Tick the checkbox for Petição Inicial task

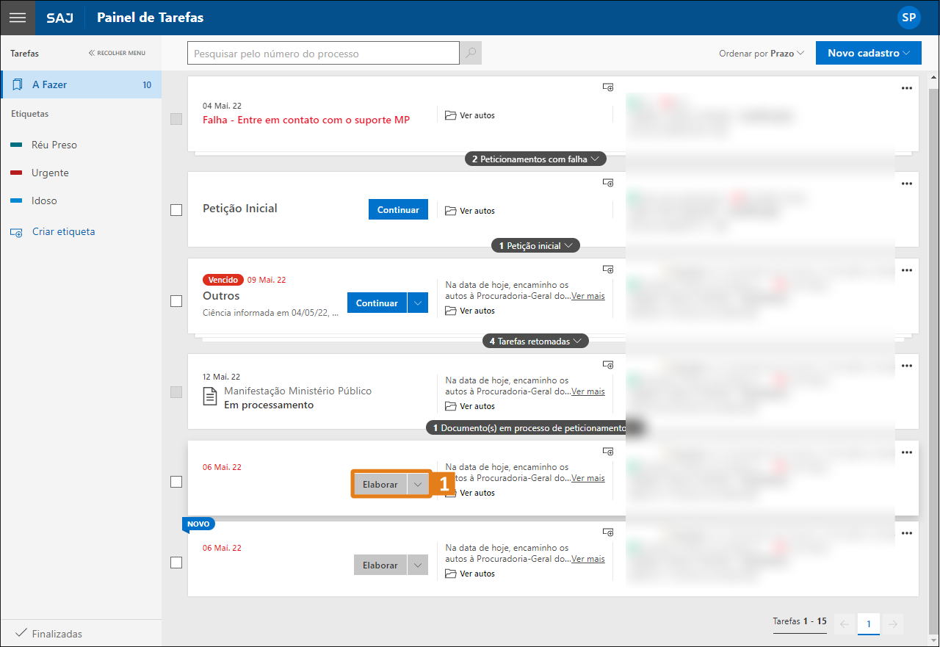coord(176,210)
